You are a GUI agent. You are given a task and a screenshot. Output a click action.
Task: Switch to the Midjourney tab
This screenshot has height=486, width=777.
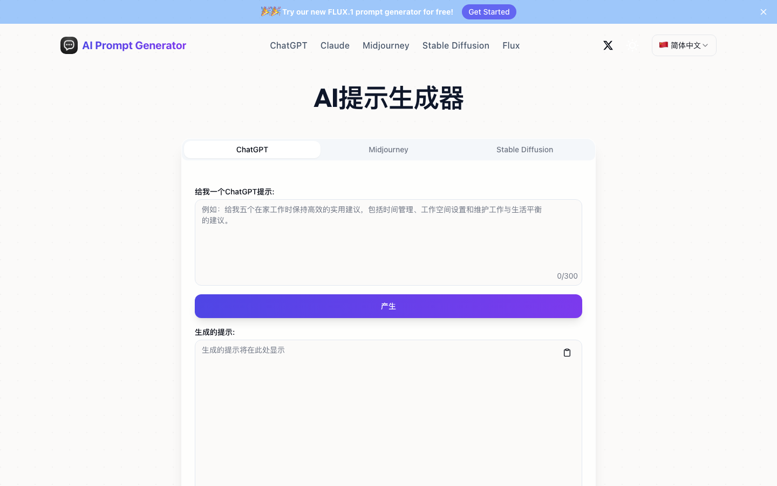[x=388, y=150]
